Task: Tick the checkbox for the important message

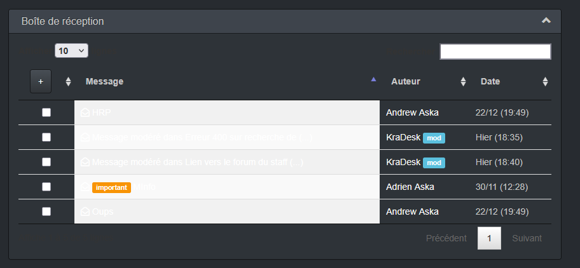Action: pos(46,187)
